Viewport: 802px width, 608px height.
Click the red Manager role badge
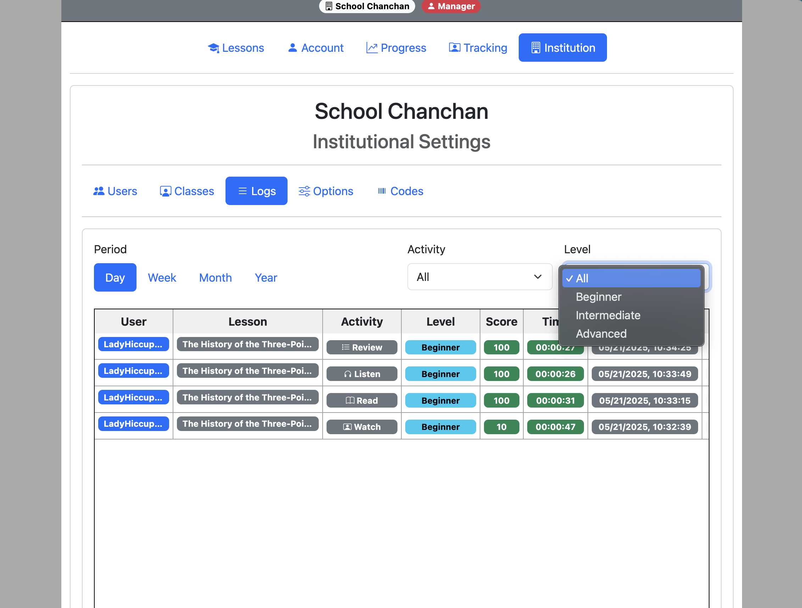[451, 6]
